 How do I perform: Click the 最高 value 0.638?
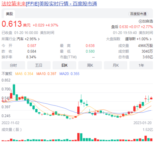[90, 46]
